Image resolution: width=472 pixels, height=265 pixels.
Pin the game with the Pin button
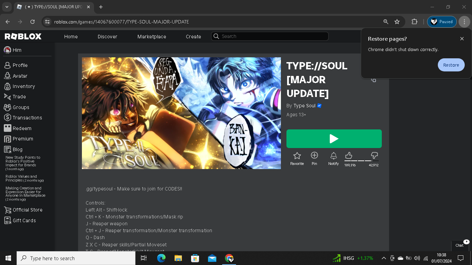click(x=314, y=159)
